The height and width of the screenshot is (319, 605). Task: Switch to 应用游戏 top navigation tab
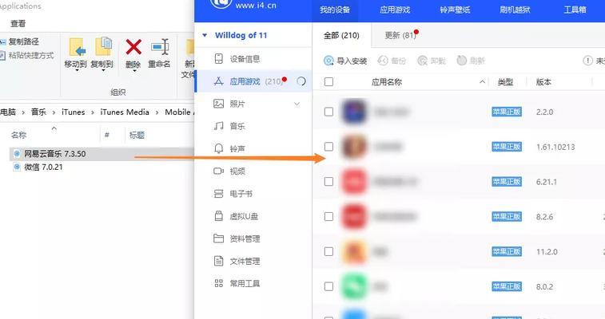(395, 10)
